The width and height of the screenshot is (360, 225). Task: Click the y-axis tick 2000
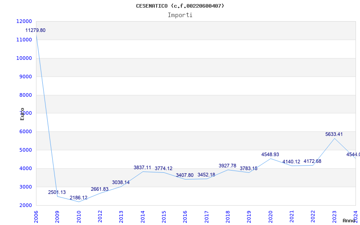coord(25,205)
